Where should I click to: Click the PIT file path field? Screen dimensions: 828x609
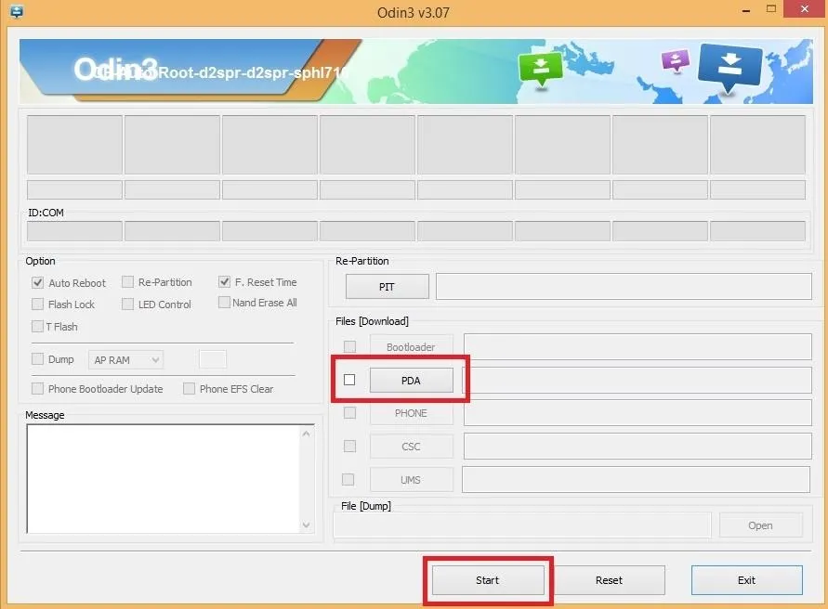(624, 287)
